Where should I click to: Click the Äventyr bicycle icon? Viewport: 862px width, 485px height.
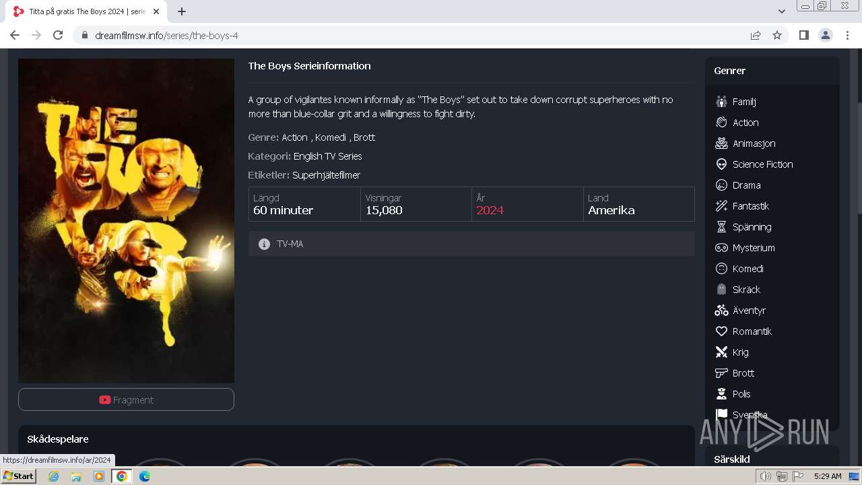[721, 311]
